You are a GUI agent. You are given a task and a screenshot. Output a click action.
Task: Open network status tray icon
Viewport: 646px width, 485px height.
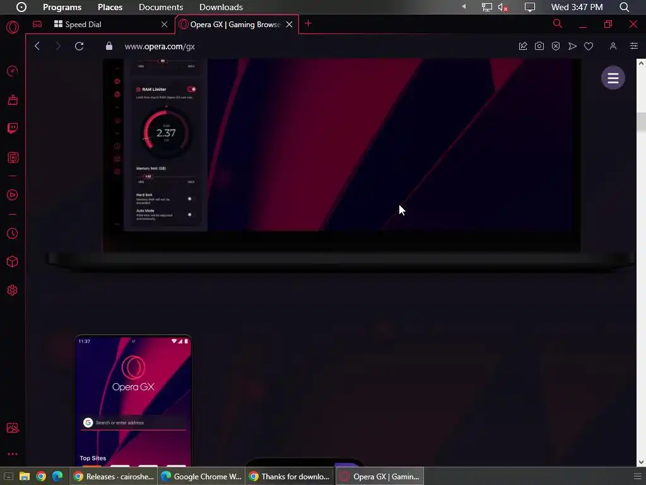click(486, 7)
